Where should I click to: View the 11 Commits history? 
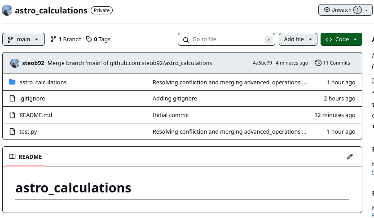tap(333, 63)
